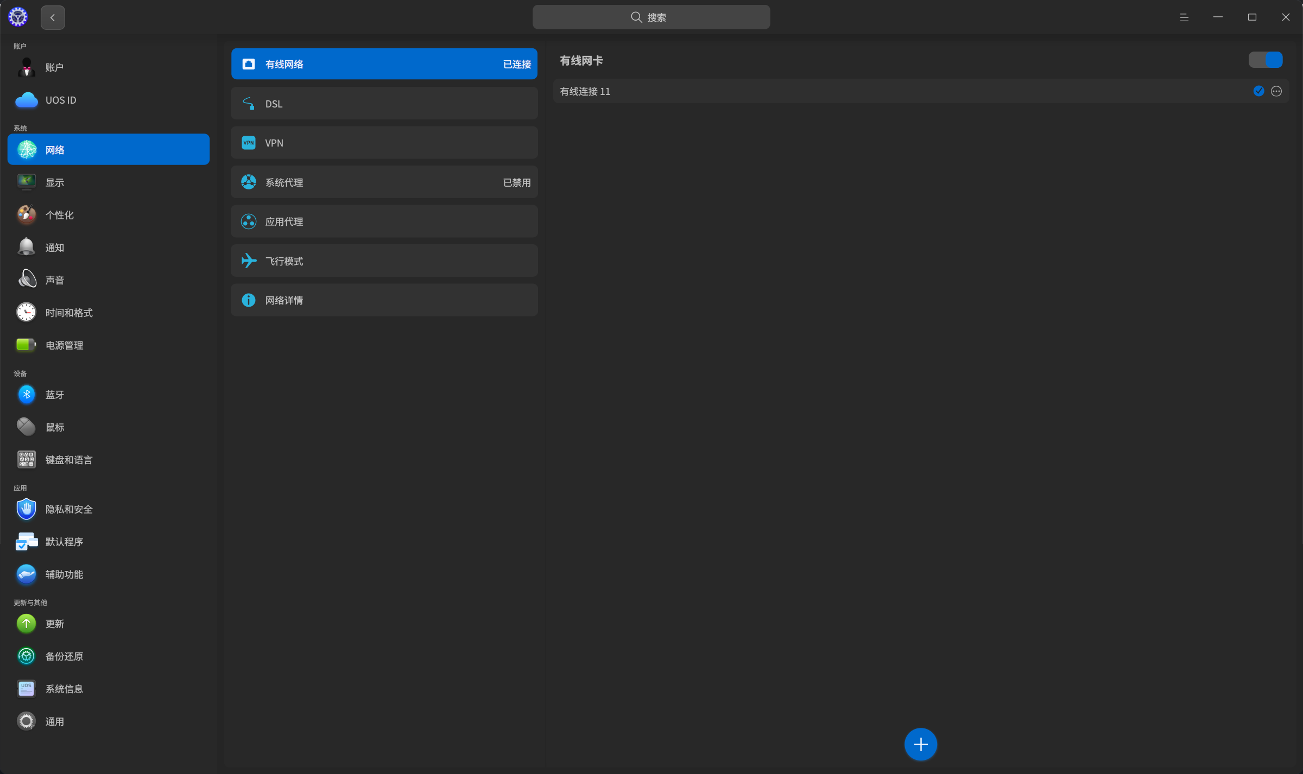Select the 有线网络 wired network tab
Screen dimensions: 1303x774
[x=384, y=64]
